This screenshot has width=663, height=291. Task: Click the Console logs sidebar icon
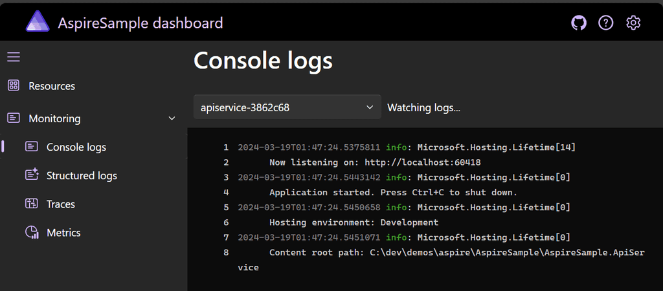point(32,147)
